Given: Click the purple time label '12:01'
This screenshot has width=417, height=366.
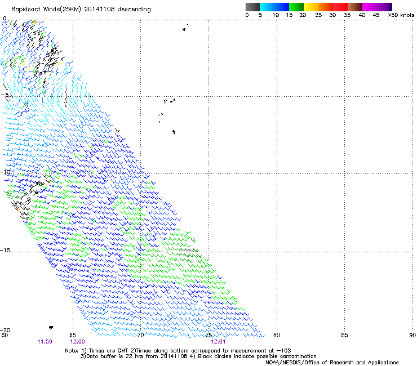Looking at the screenshot, I should pyautogui.click(x=218, y=342).
